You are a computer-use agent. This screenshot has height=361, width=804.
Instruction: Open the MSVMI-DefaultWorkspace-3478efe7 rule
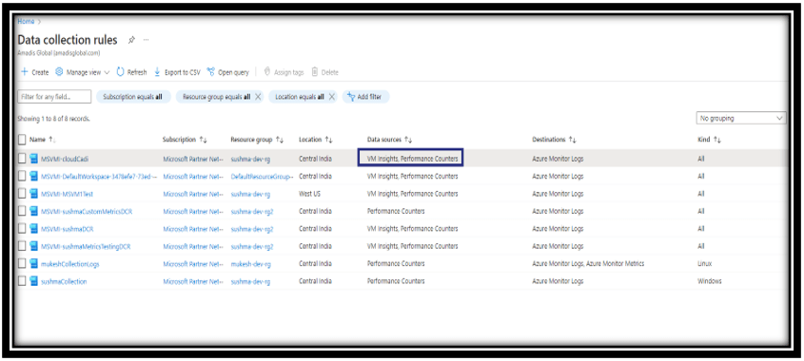click(99, 176)
